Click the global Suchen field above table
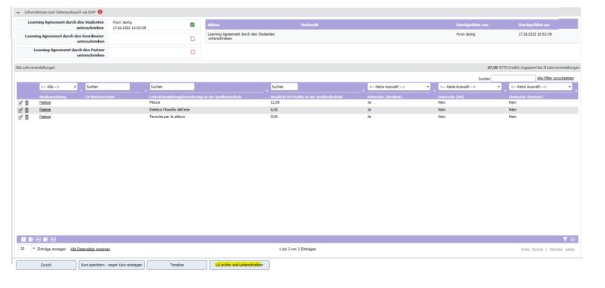The height and width of the screenshot is (288, 605). [513, 78]
